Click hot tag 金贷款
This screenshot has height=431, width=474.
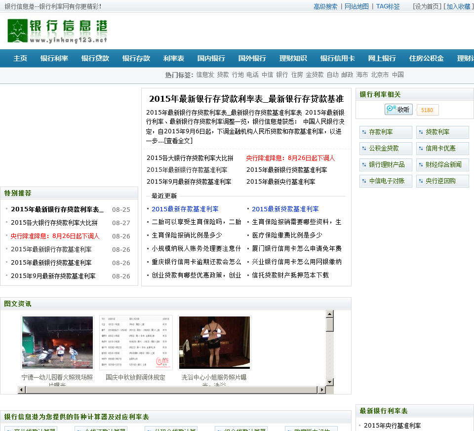(x=315, y=75)
